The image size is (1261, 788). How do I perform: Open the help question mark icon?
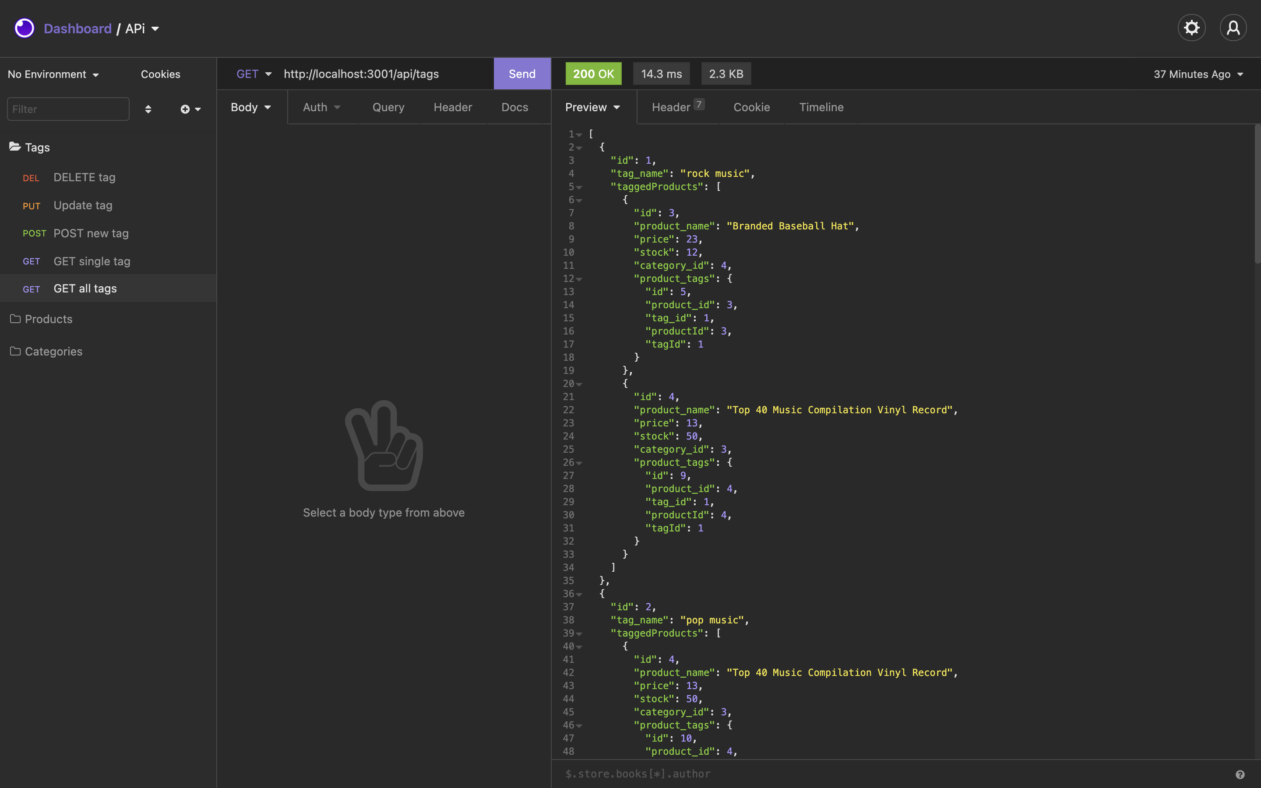[1240, 774]
